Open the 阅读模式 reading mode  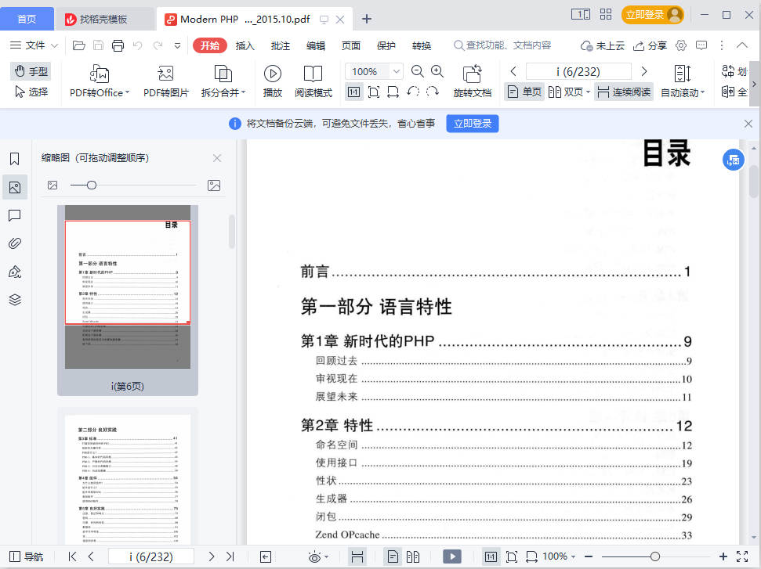pos(313,74)
